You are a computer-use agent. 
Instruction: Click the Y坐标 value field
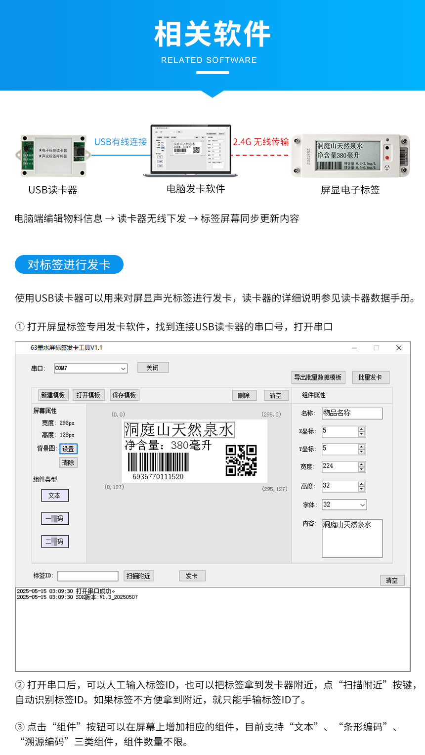coord(340,449)
